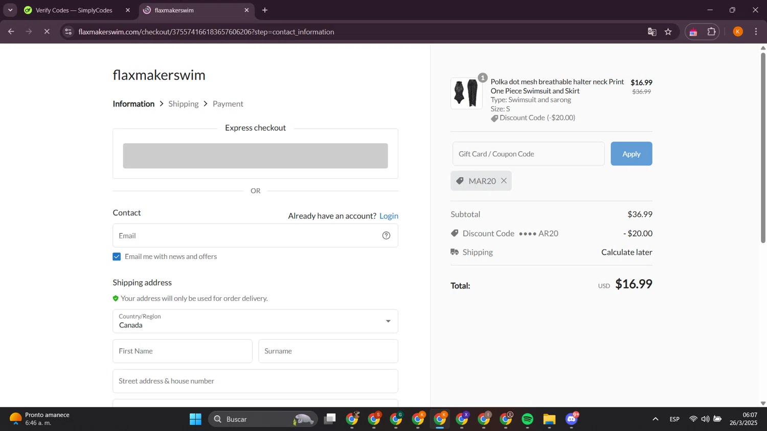The image size is (767, 431).
Task: Switch to Verify Codes — SimplyCodes tab
Action: point(74,10)
